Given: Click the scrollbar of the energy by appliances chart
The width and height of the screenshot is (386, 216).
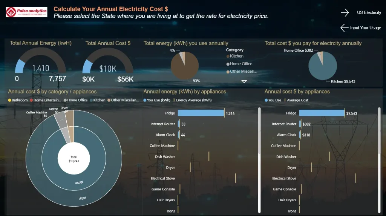Looking at the screenshot, I should pyautogui.click(x=259, y=130).
